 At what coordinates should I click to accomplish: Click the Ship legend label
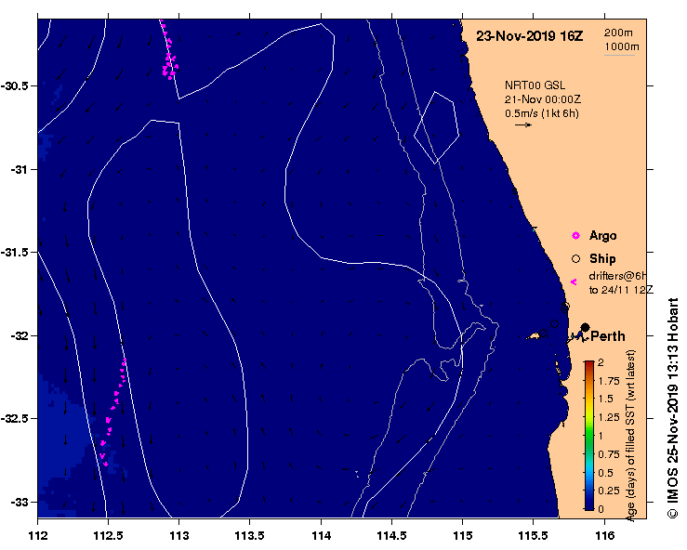click(602, 259)
